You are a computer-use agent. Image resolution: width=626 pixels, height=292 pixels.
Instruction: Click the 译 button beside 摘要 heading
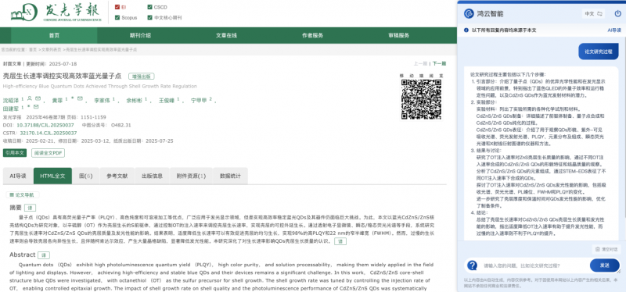30,208
